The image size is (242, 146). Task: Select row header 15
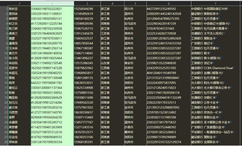click(4, 78)
